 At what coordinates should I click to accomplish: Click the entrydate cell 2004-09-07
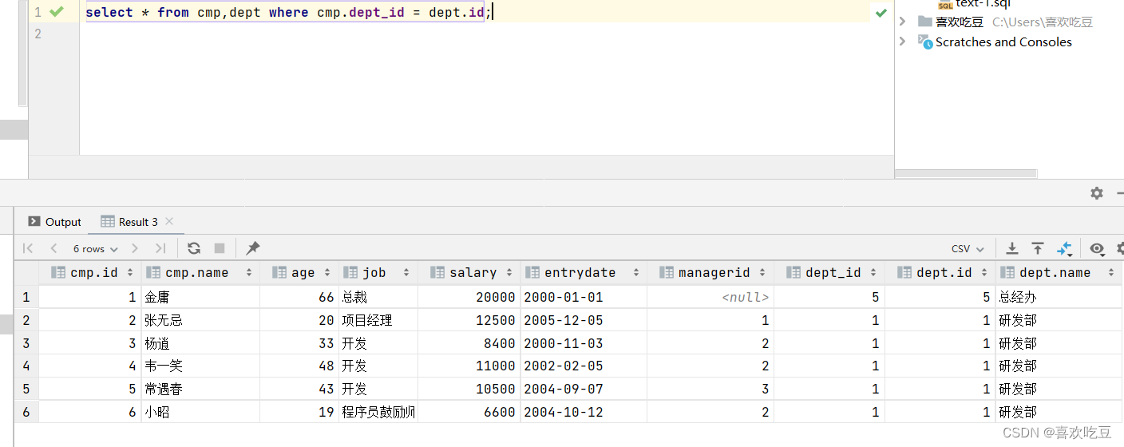[583, 390]
